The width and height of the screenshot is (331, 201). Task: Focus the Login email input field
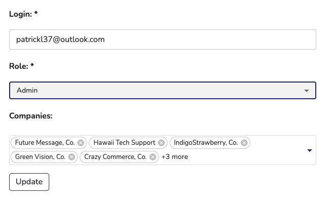coord(162,39)
